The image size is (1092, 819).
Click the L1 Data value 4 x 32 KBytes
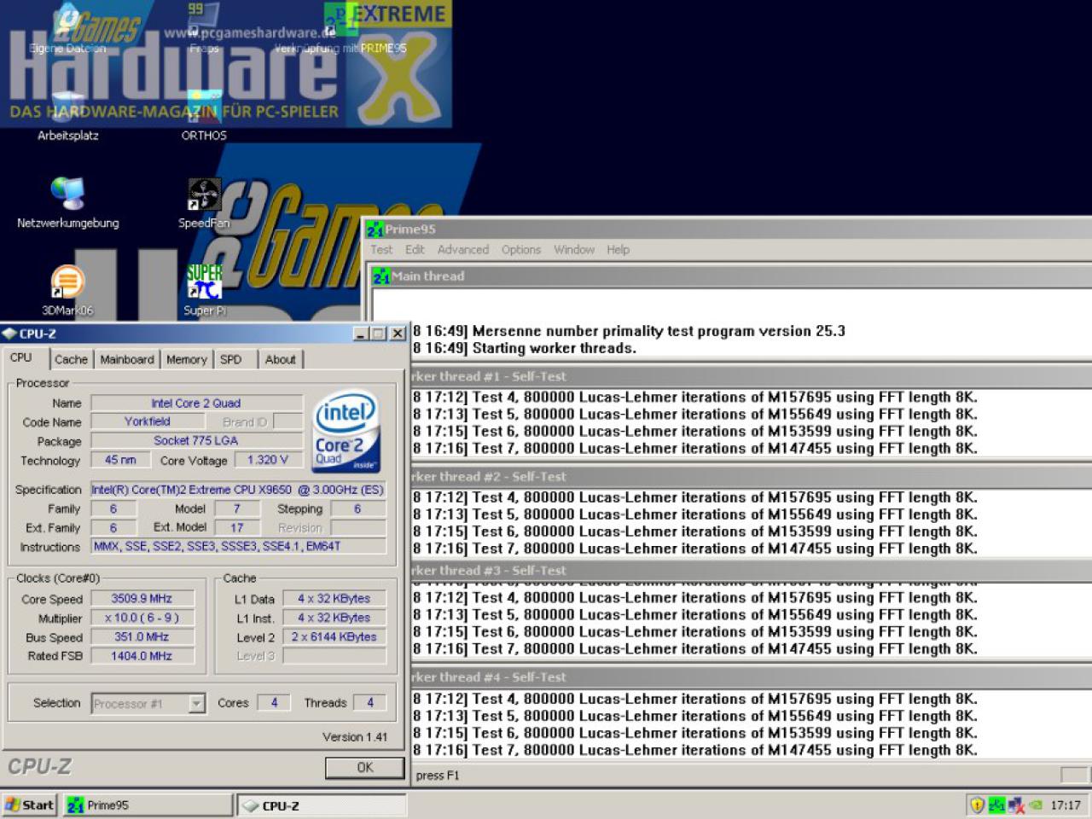click(334, 599)
